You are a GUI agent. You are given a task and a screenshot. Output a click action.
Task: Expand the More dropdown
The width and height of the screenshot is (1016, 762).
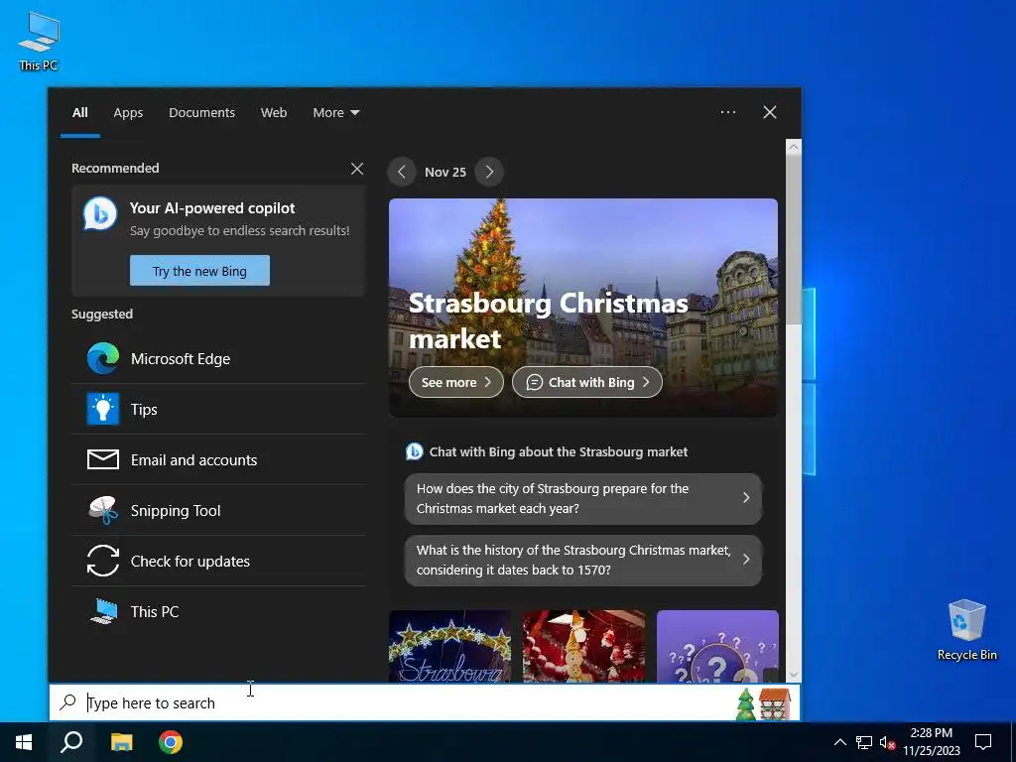(335, 113)
